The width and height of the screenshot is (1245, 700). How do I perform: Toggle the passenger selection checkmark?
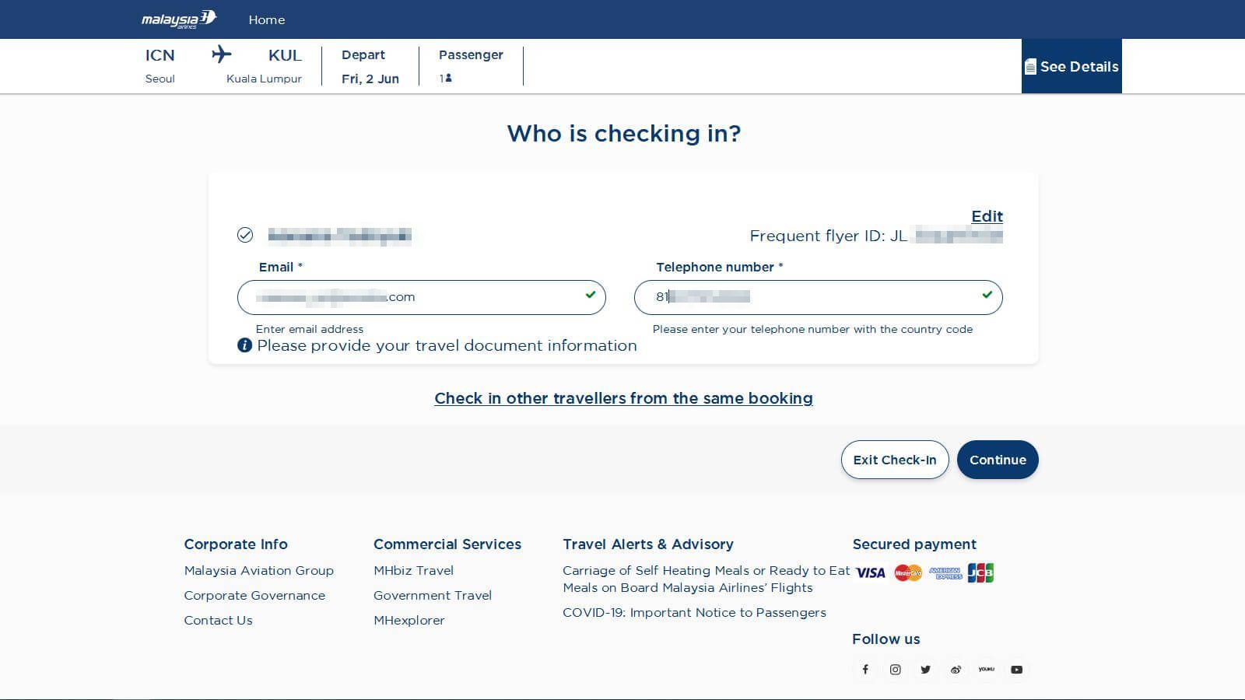pos(245,235)
